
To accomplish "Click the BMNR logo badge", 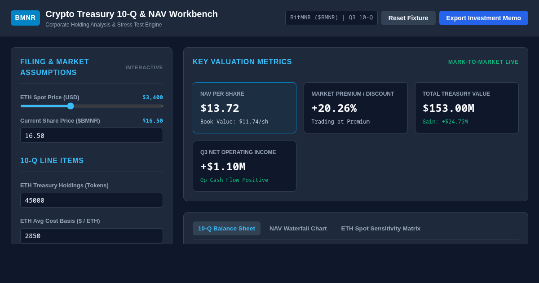I will 25,18.
